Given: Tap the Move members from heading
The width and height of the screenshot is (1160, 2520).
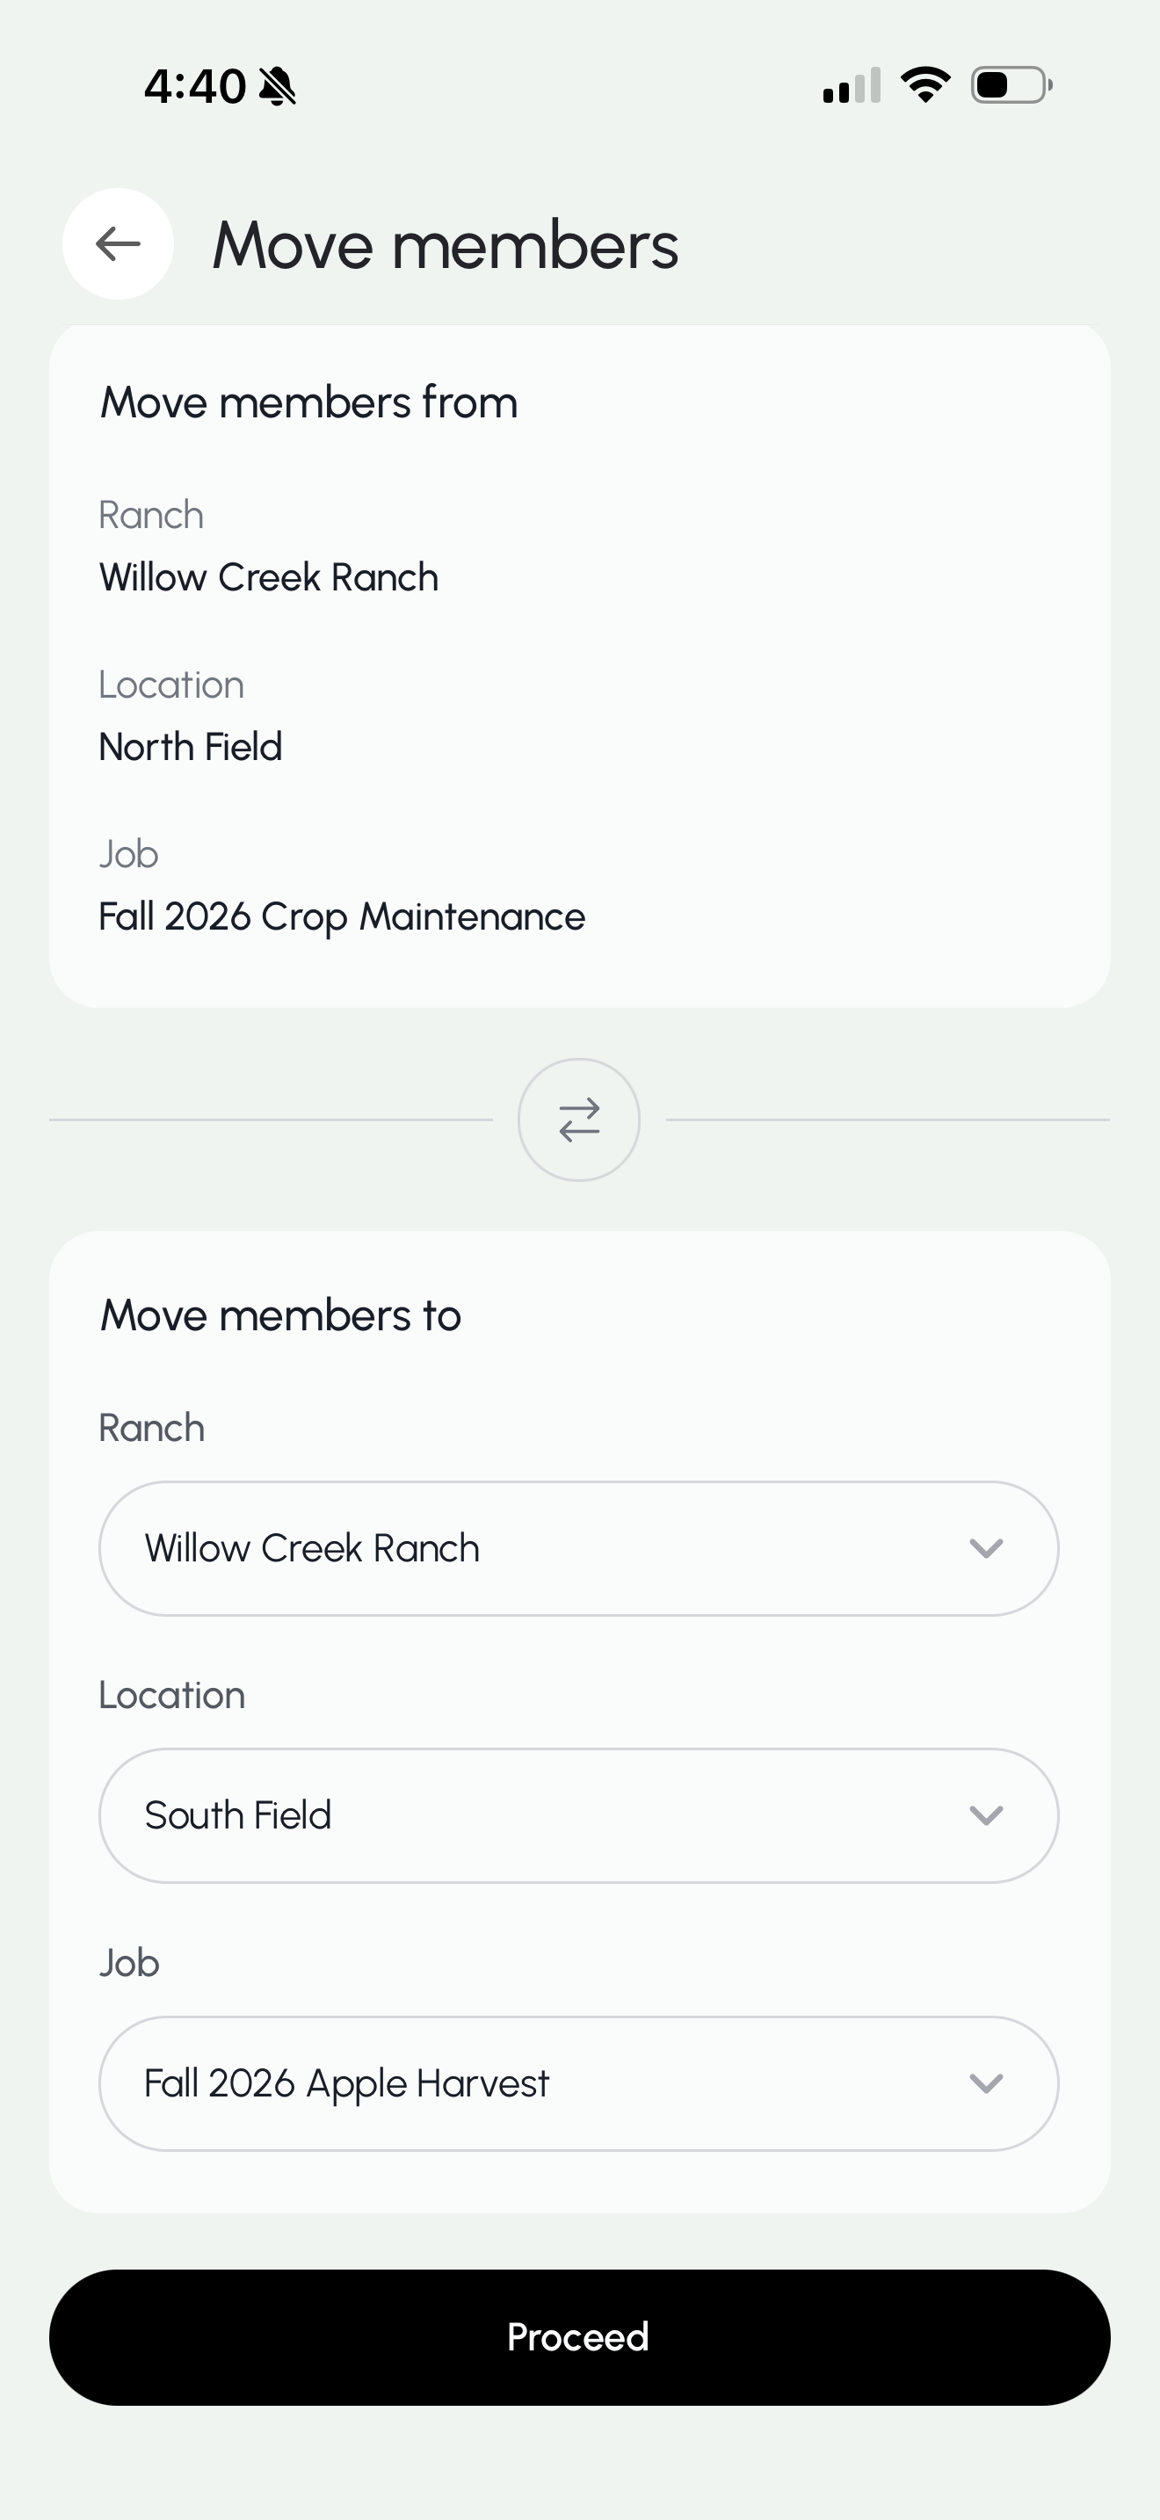Looking at the screenshot, I should (309, 402).
